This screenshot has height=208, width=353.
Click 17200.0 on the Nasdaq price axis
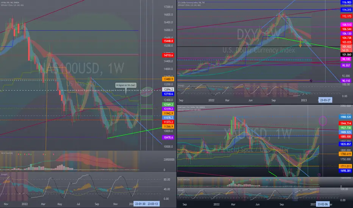(x=168, y=7)
